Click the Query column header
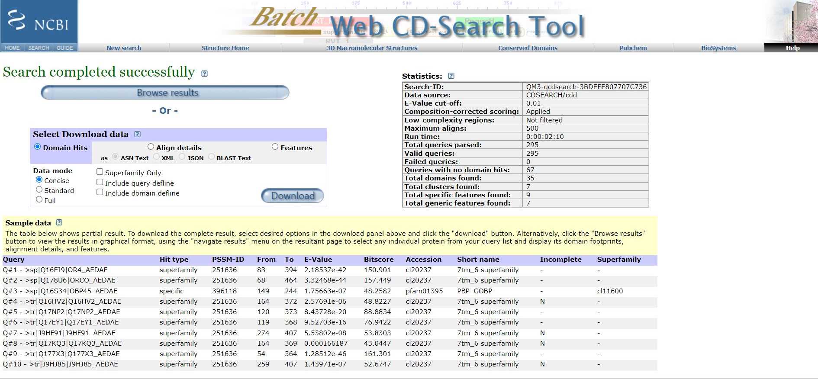 pos(13,260)
